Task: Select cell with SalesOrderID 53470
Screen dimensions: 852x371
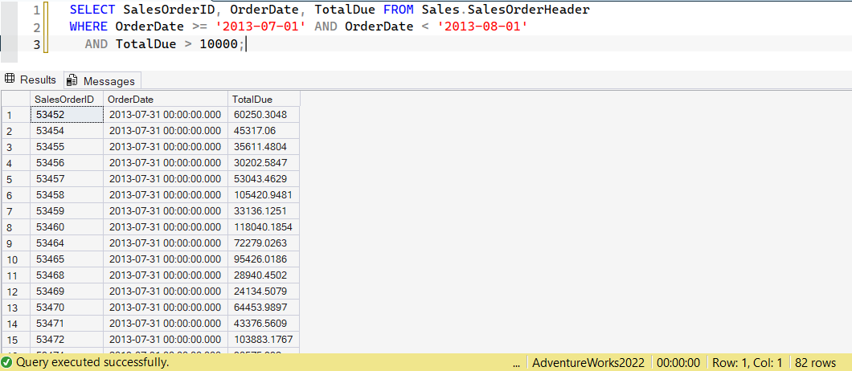Action: coord(67,308)
